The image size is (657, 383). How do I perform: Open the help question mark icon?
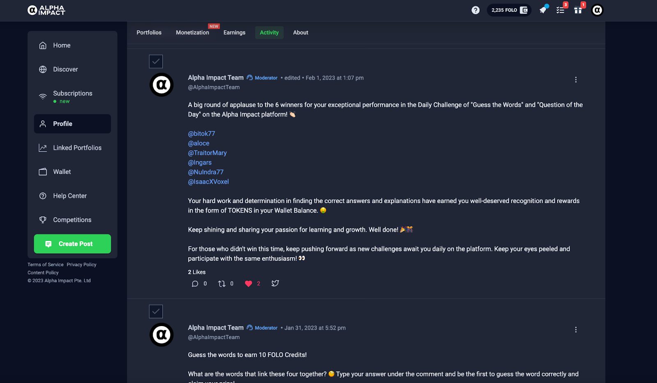tap(476, 10)
